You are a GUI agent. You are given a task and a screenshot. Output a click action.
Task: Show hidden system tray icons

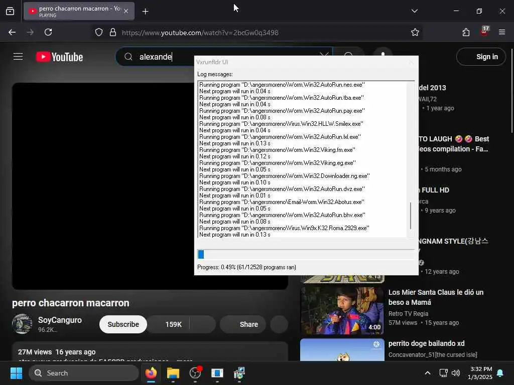(428, 373)
